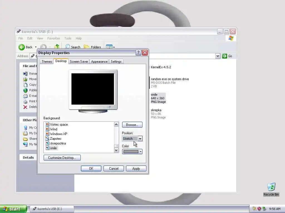Click the green Go arrow button
This screenshot has width=285, height=213.
pyautogui.click(x=225, y=56)
